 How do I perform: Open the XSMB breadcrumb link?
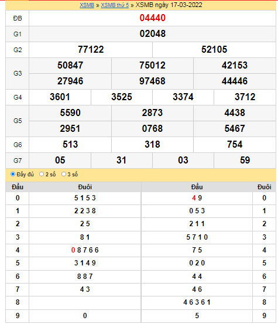pyautogui.click(x=87, y=5)
